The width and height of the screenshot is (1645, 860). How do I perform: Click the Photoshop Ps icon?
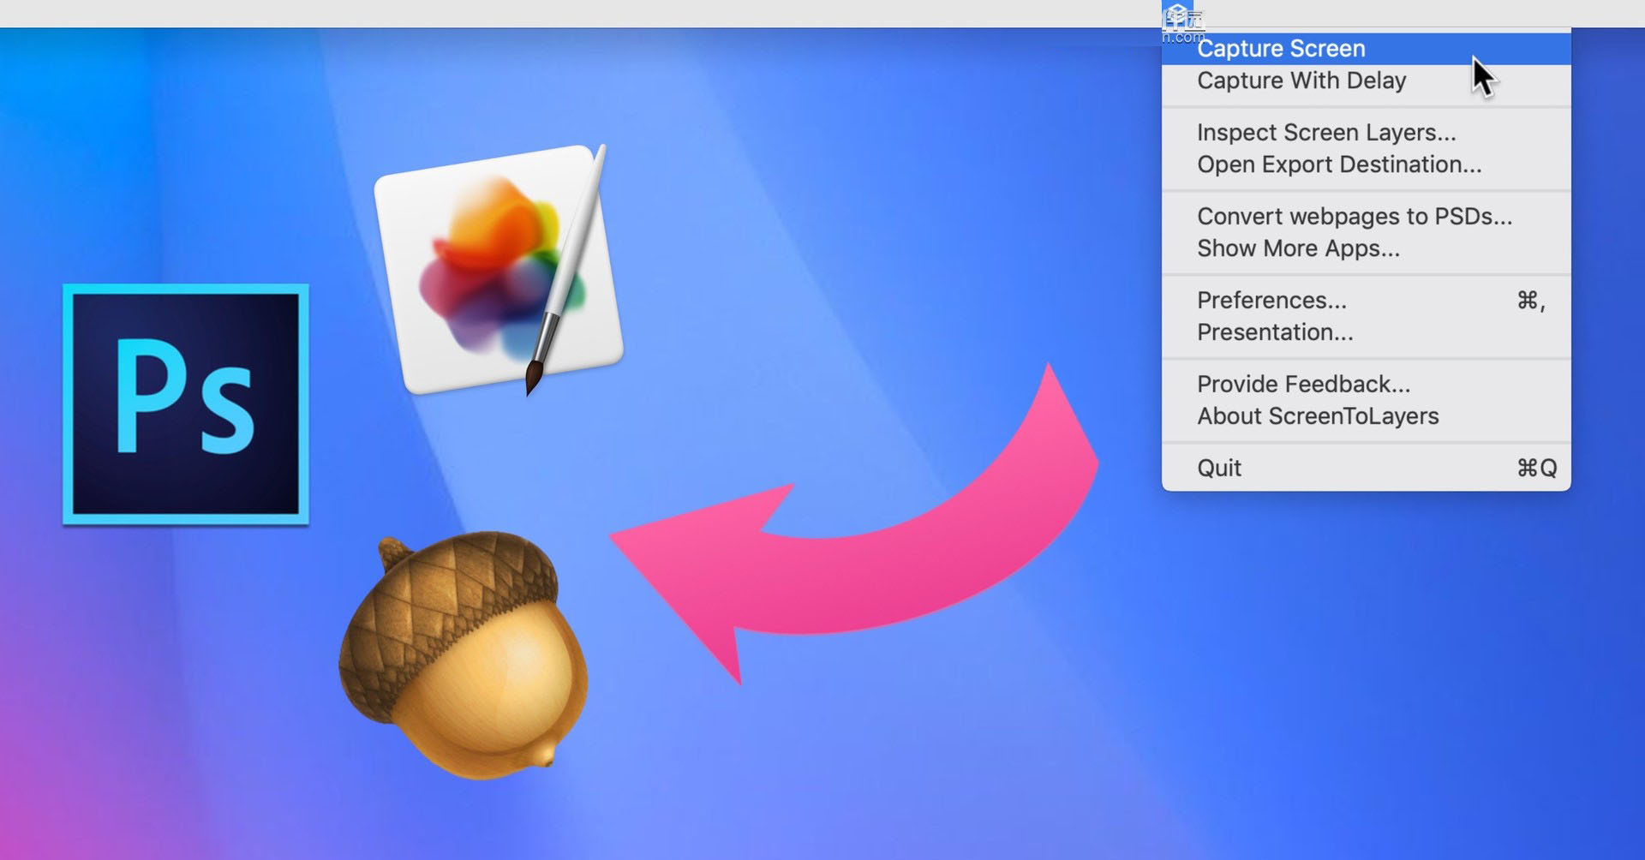[x=186, y=404]
